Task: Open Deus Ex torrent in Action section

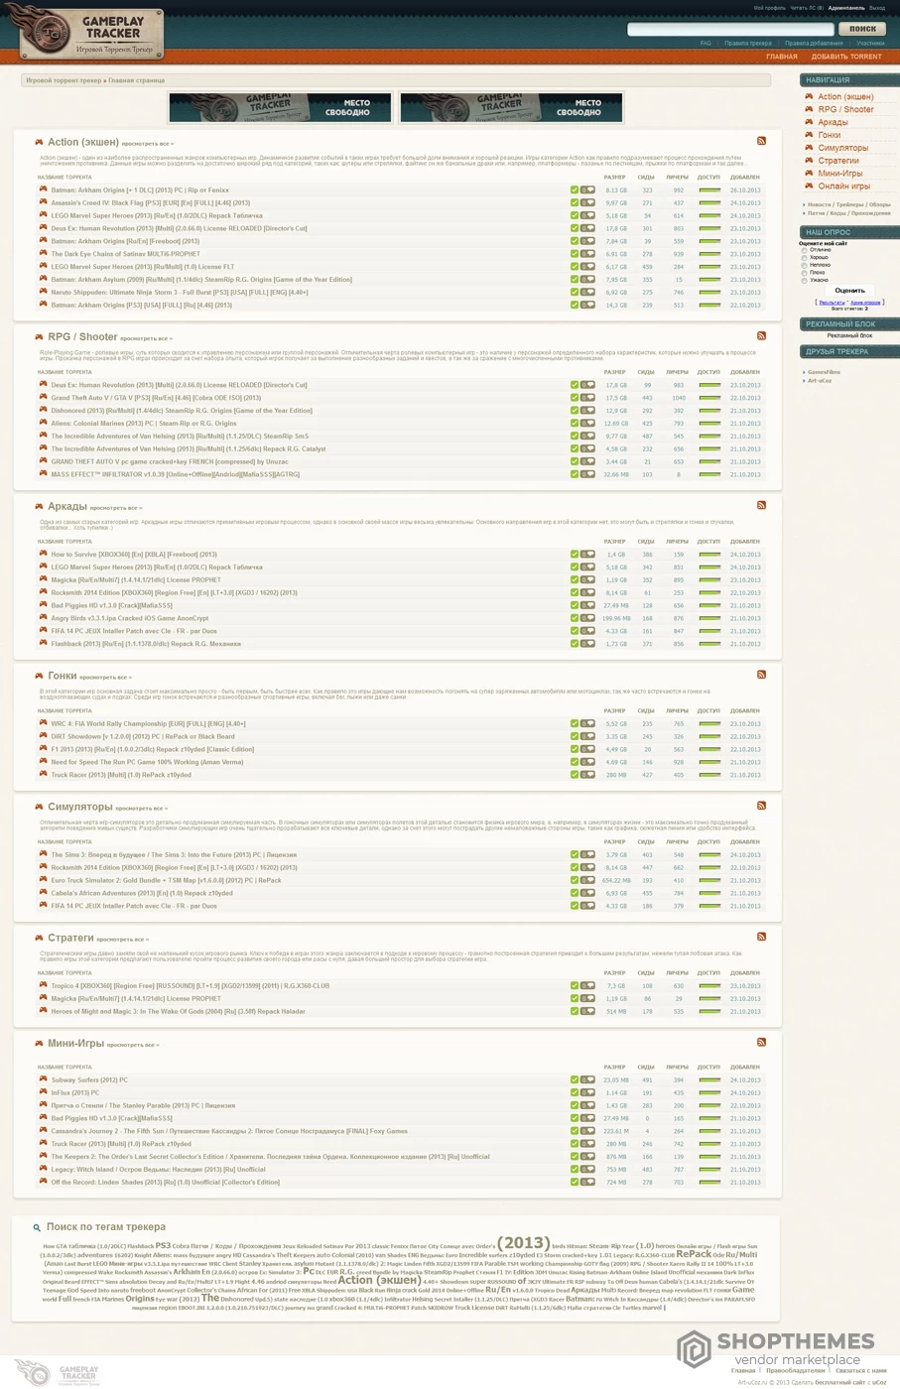Action: [x=179, y=228]
